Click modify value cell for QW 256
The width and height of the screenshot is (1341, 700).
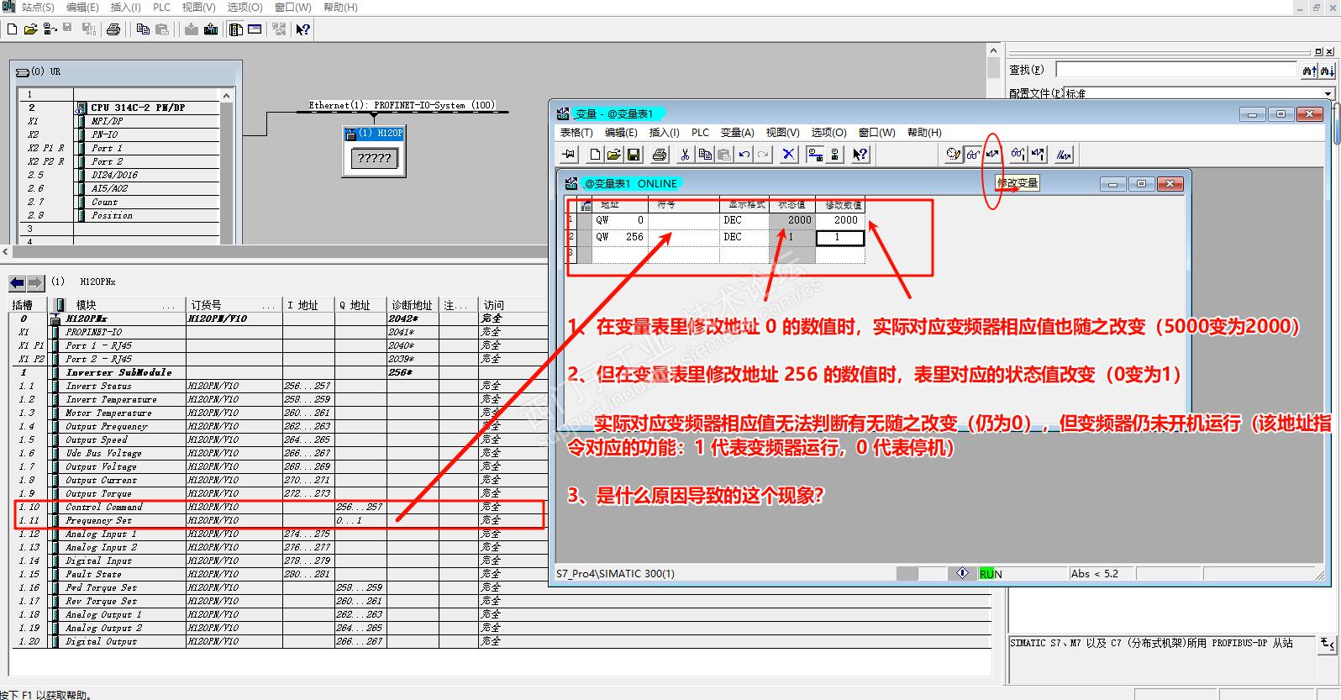pyautogui.click(x=840, y=237)
